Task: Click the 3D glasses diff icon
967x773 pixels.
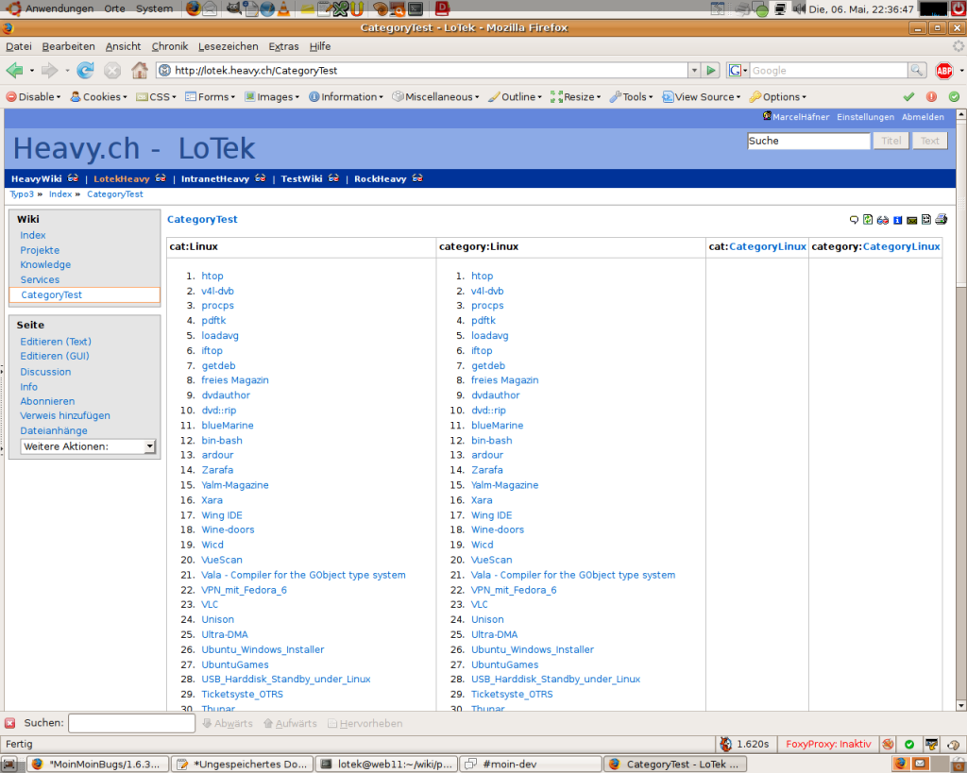Action: 882,220
